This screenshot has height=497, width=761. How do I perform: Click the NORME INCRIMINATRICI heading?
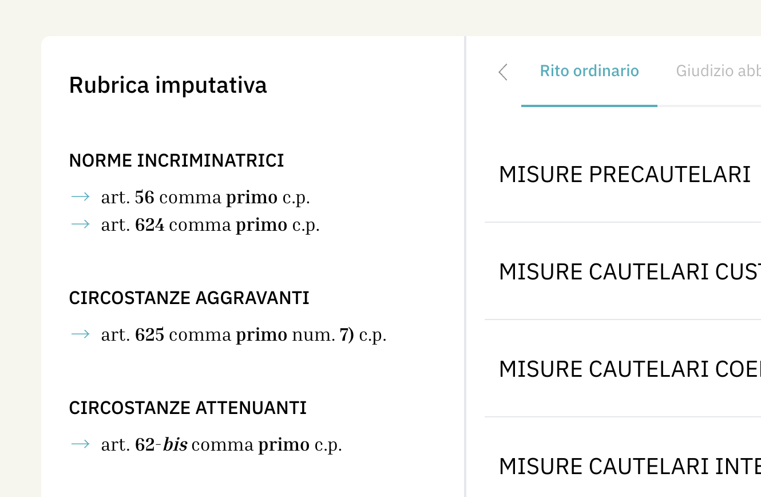[x=176, y=161]
